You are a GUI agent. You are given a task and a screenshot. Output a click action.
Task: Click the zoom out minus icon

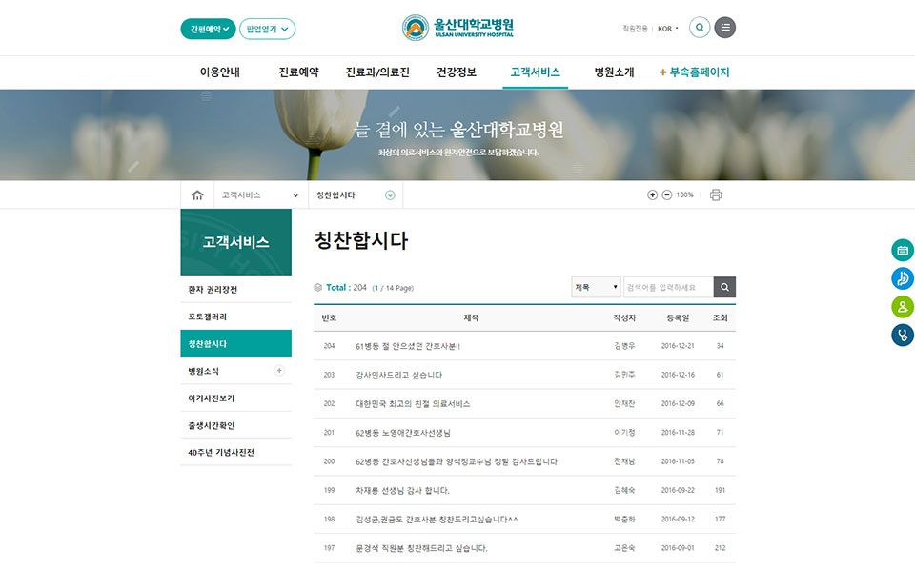coord(666,195)
